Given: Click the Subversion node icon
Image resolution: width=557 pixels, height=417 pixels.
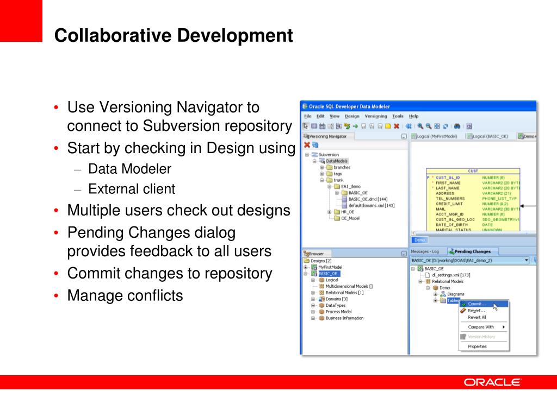Looking at the screenshot, I should (314, 155).
